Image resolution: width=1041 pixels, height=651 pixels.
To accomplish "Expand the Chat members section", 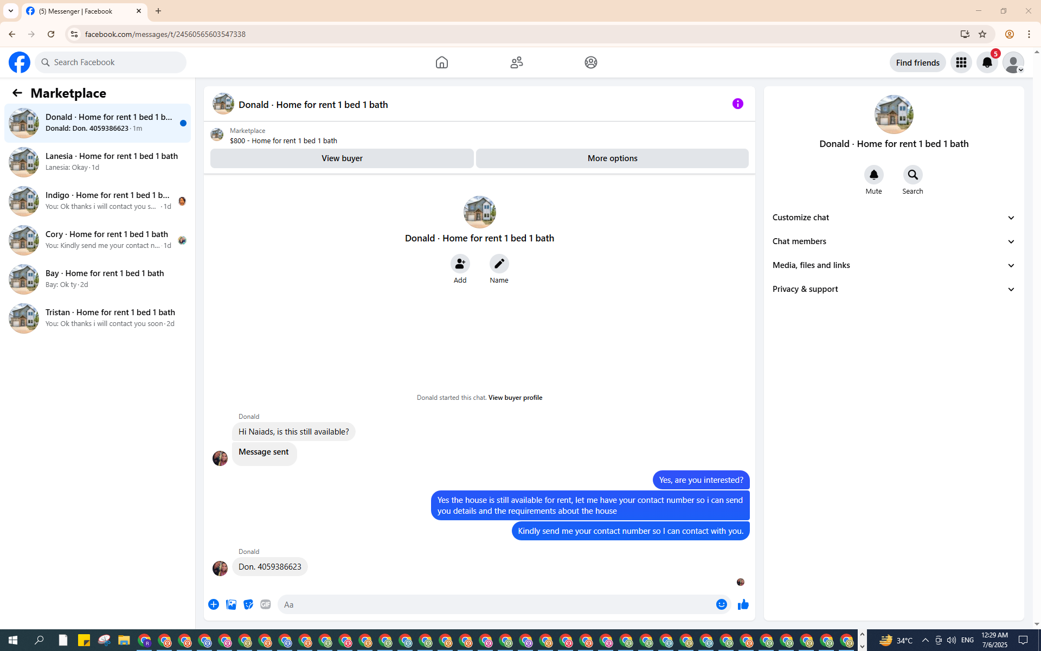I will 894,241.
